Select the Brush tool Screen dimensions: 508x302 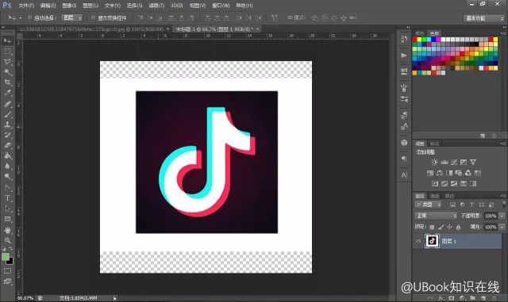point(7,114)
